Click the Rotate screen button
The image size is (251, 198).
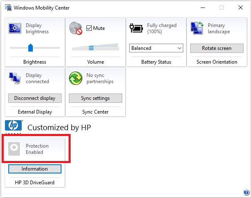tap(217, 48)
